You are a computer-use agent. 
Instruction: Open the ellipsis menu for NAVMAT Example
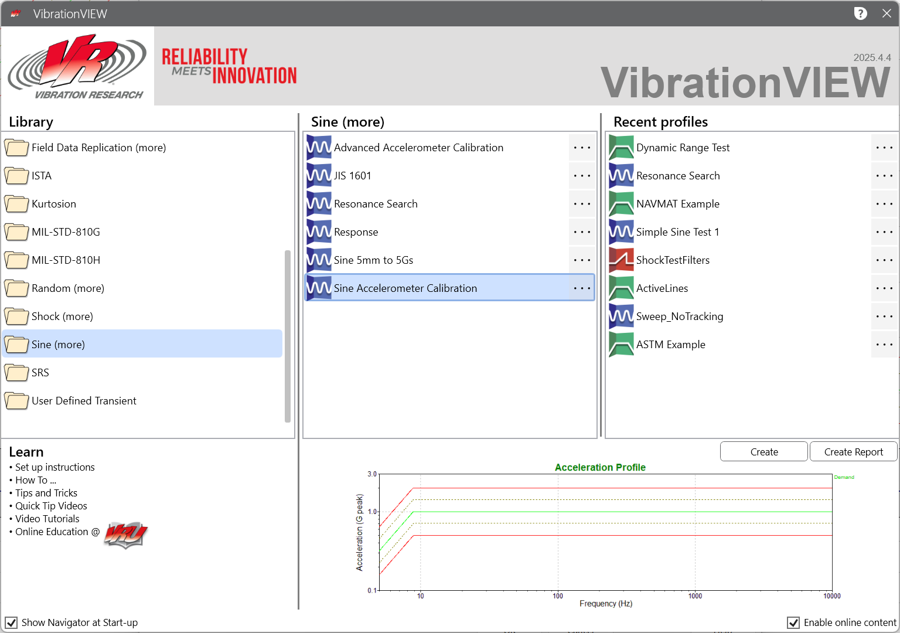pos(884,204)
